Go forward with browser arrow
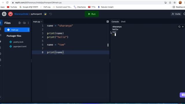This screenshot has width=185, height=104. (3, 3)
